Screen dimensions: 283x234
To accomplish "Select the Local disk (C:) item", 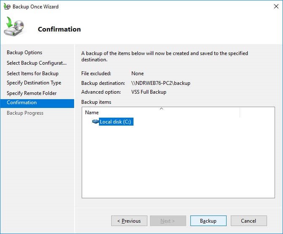I will point(116,122).
